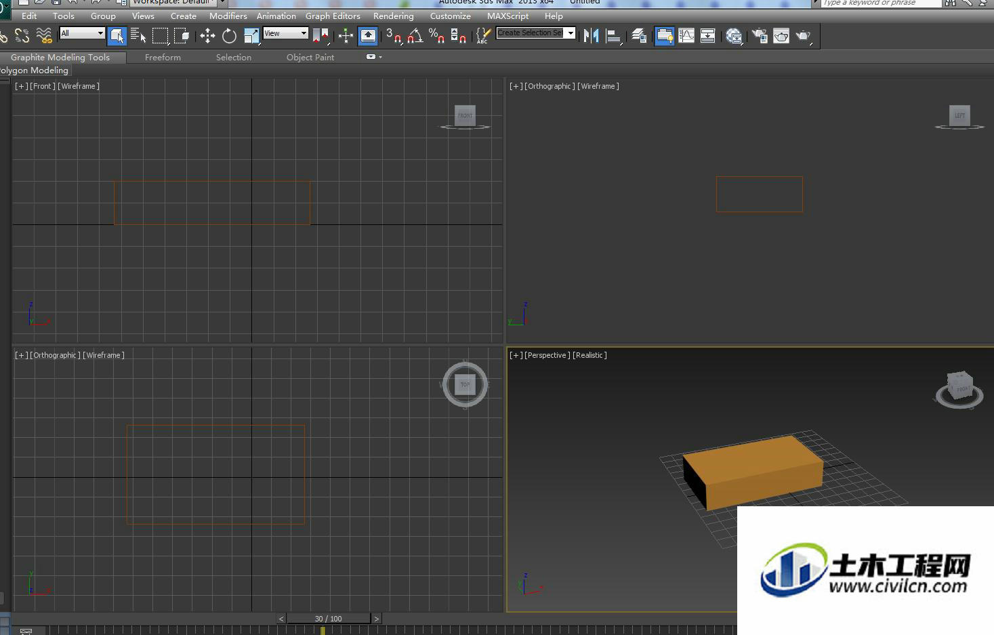Switch to the Selection ribbon tab
This screenshot has height=635, width=994.
234,58
